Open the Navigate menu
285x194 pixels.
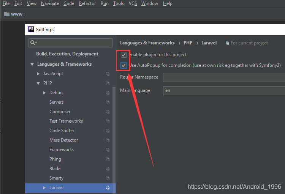pyautogui.click(x=50, y=3)
